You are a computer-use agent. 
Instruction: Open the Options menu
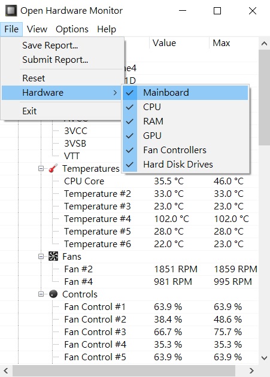click(x=72, y=29)
